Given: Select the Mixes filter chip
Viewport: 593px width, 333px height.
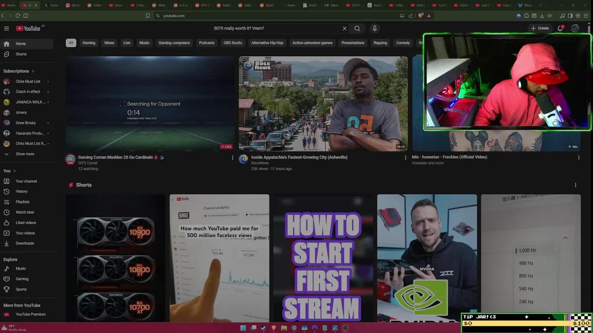Looking at the screenshot, I should point(109,43).
